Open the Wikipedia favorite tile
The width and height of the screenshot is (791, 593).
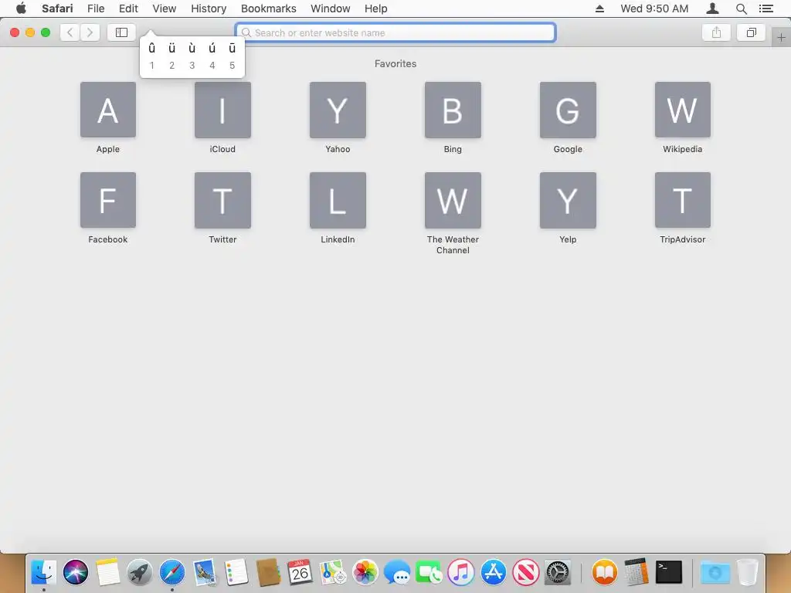tap(683, 110)
